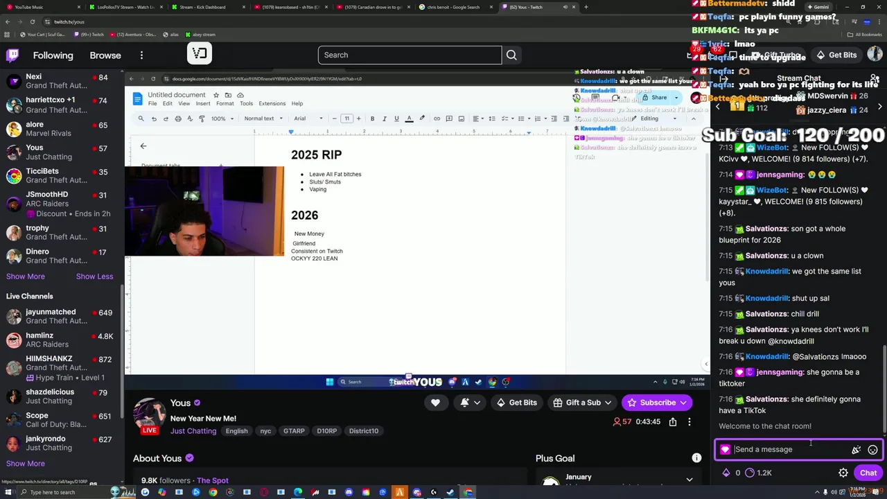
Task: Click the magnifier search button
Action: pyautogui.click(x=511, y=55)
